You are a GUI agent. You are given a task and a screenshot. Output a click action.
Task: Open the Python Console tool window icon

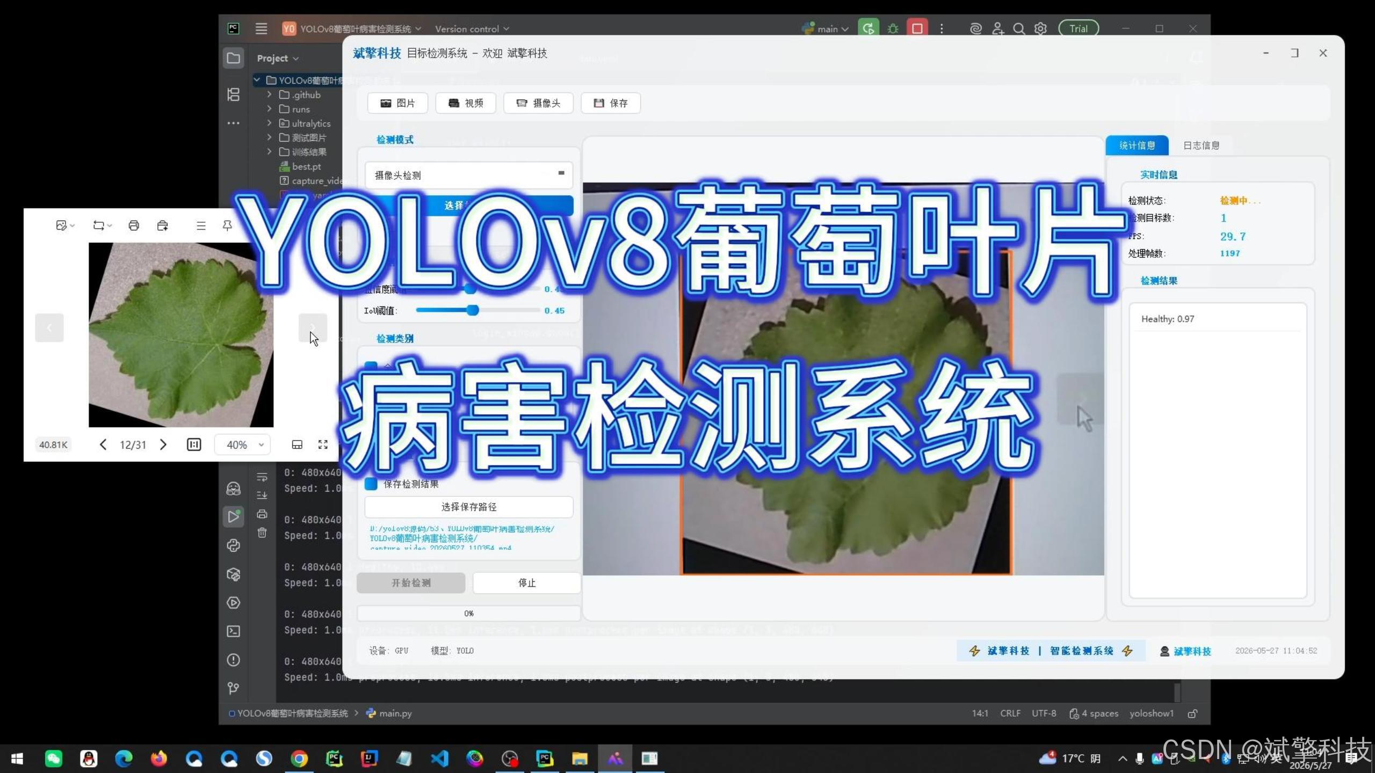point(233,545)
